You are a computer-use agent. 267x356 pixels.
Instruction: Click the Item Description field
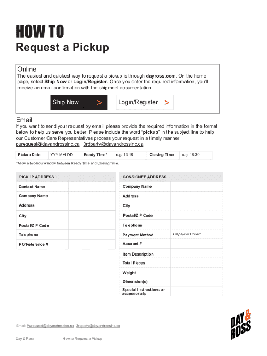pyautogui.click(x=196, y=254)
